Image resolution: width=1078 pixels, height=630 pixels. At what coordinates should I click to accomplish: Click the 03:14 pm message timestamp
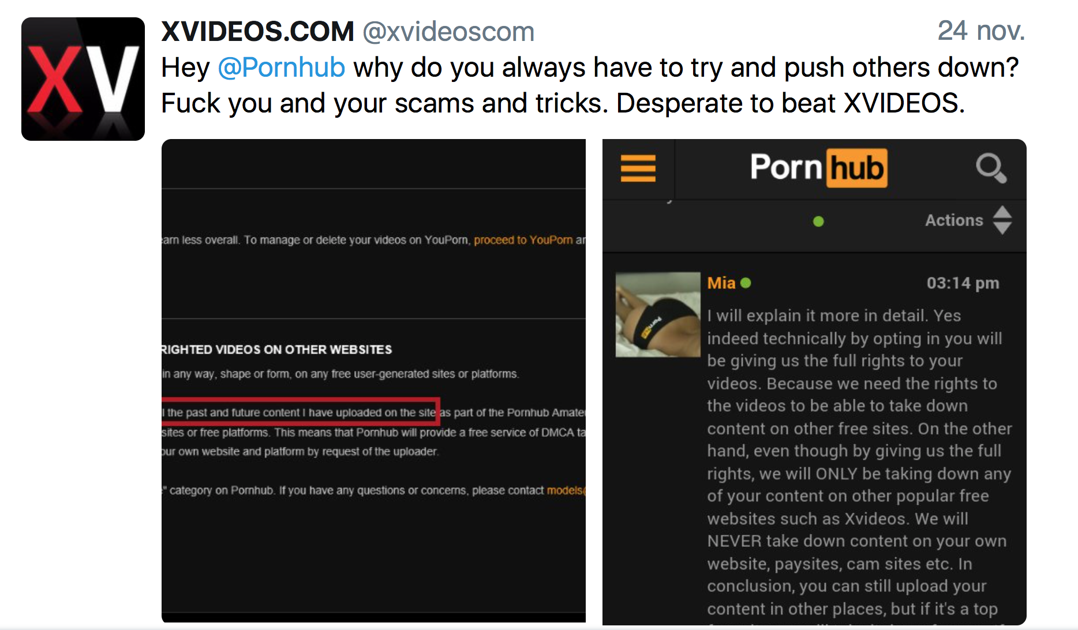click(x=963, y=283)
